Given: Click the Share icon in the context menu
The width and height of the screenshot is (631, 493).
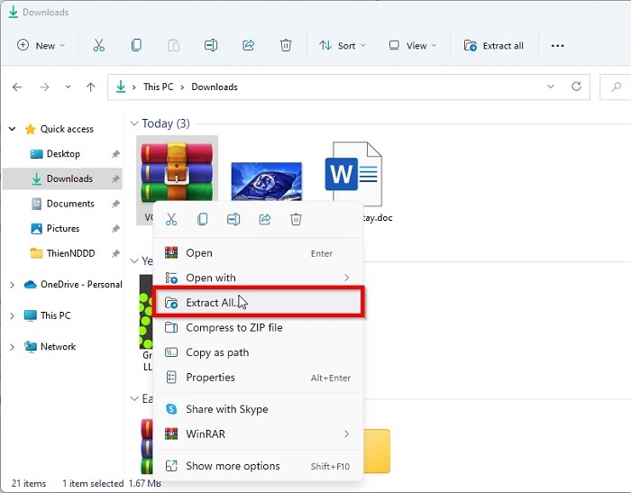Looking at the screenshot, I should coord(265,219).
